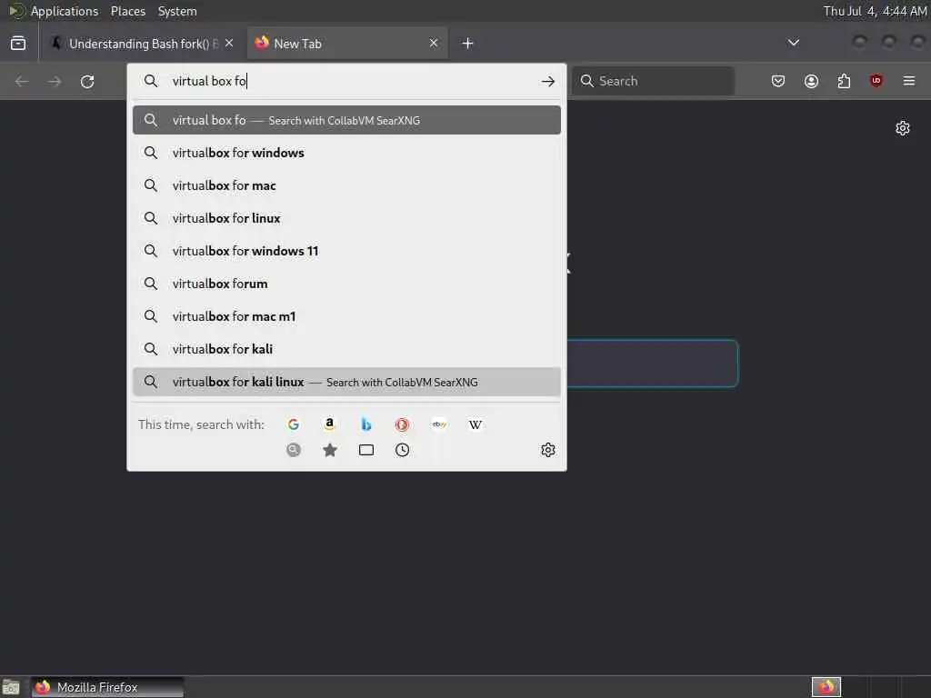Close the New Tab tab

click(434, 43)
